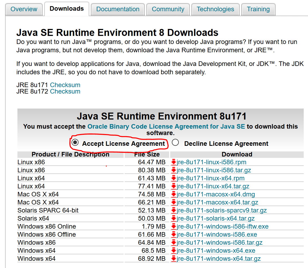
Task: Click download icon for jre-8u171-solaris-x64.tar.gz
Action: (174, 218)
